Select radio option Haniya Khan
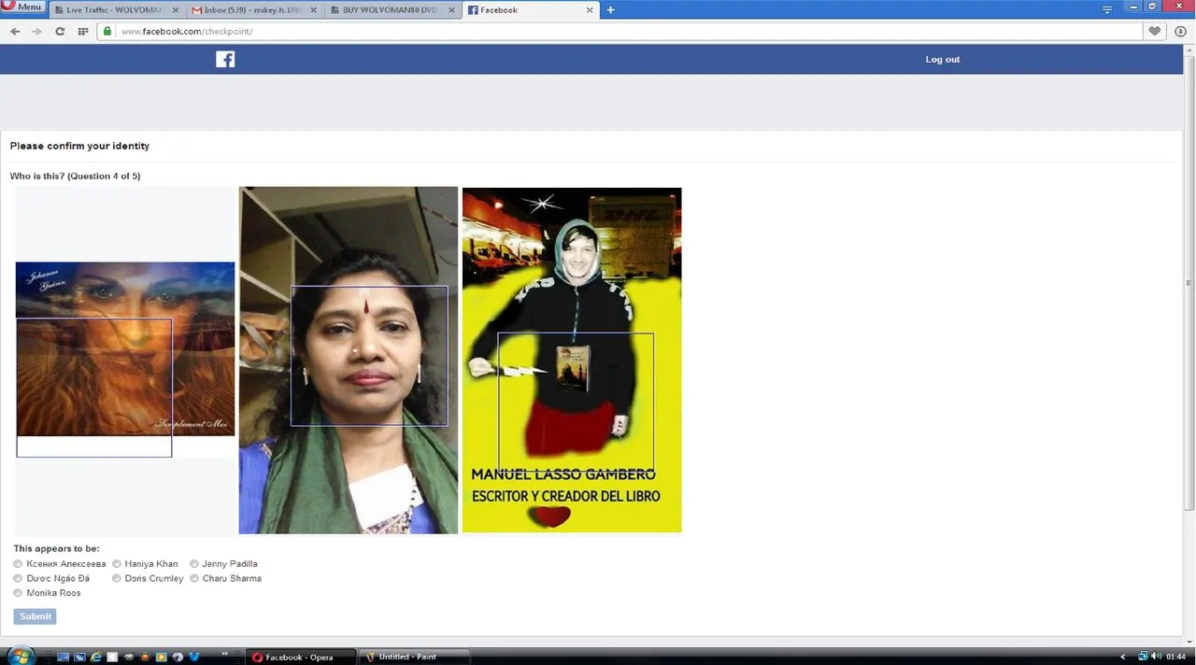1196x665 pixels. [117, 564]
